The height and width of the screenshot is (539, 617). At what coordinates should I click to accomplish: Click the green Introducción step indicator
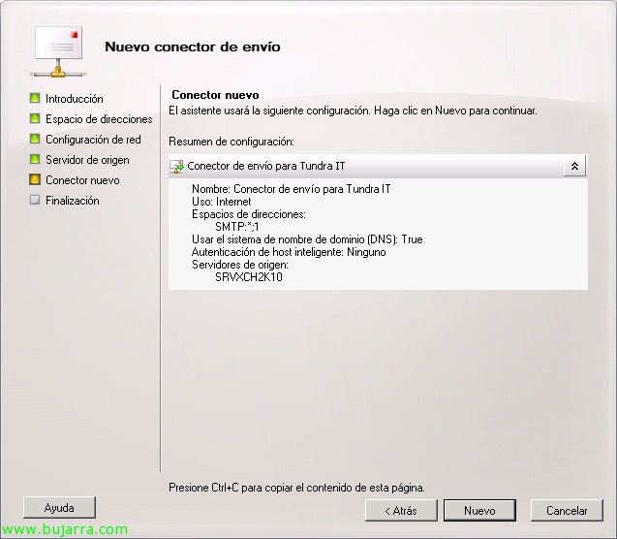pyautogui.click(x=35, y=98)
